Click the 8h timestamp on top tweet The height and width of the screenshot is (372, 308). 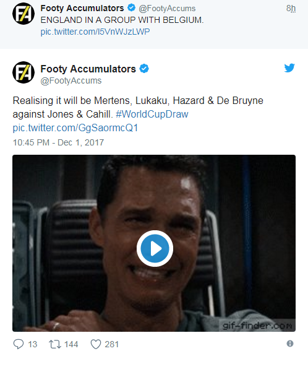(x=291, y=8)
